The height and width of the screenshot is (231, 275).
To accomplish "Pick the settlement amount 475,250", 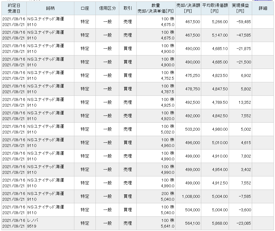I will 193,75.
